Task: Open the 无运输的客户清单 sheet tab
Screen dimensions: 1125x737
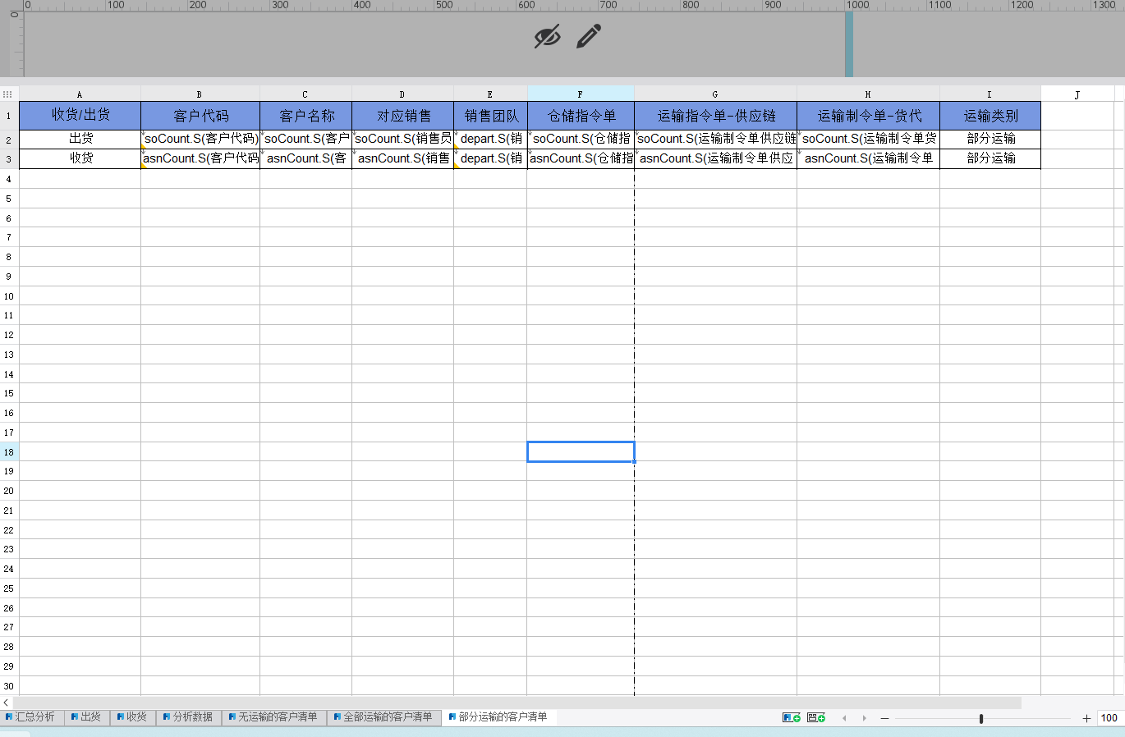Action: point(273,717)
